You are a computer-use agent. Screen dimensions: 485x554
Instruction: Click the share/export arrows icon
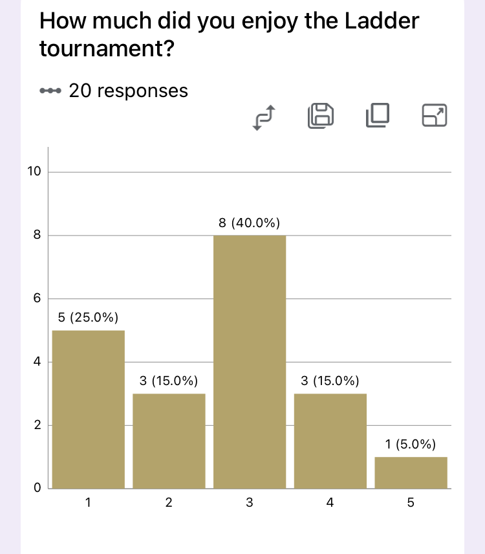264,117
